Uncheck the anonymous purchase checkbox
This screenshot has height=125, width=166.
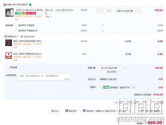click(x=67, y=111)
